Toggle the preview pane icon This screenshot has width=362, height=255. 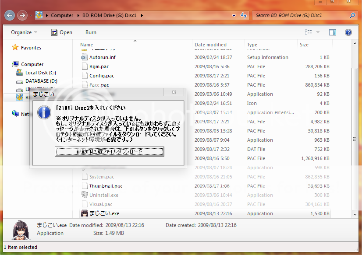pyautogui.click(x=333, y=32)
